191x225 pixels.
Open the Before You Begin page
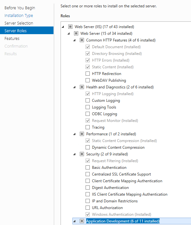click(20, 8)
